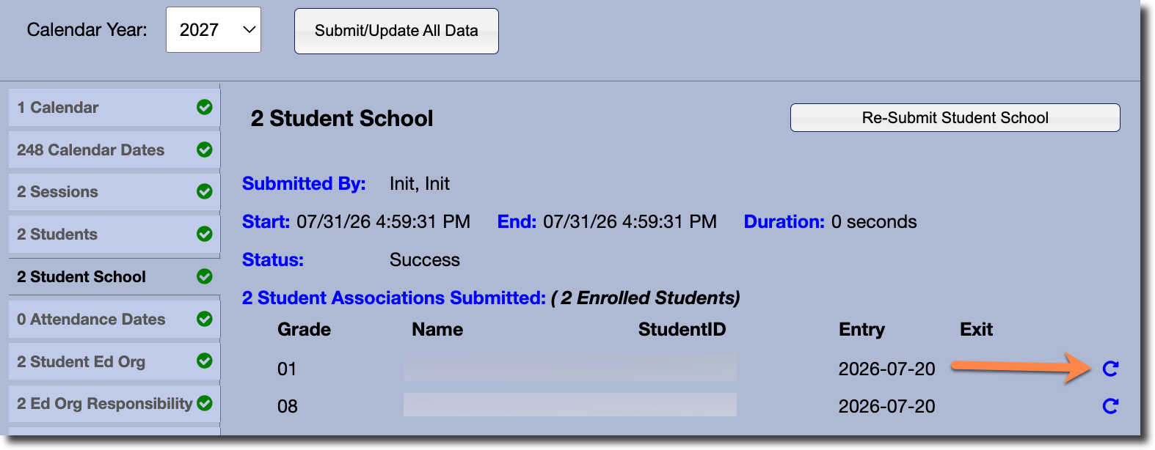Click green check icon beside Ed Org Responsibility
The height and width of the screenshot is (450, 1155).
click(x=205, y=403)
